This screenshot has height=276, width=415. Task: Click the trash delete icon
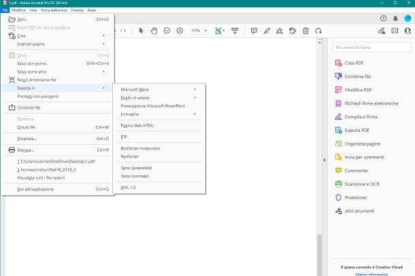[x=305, y=31]
